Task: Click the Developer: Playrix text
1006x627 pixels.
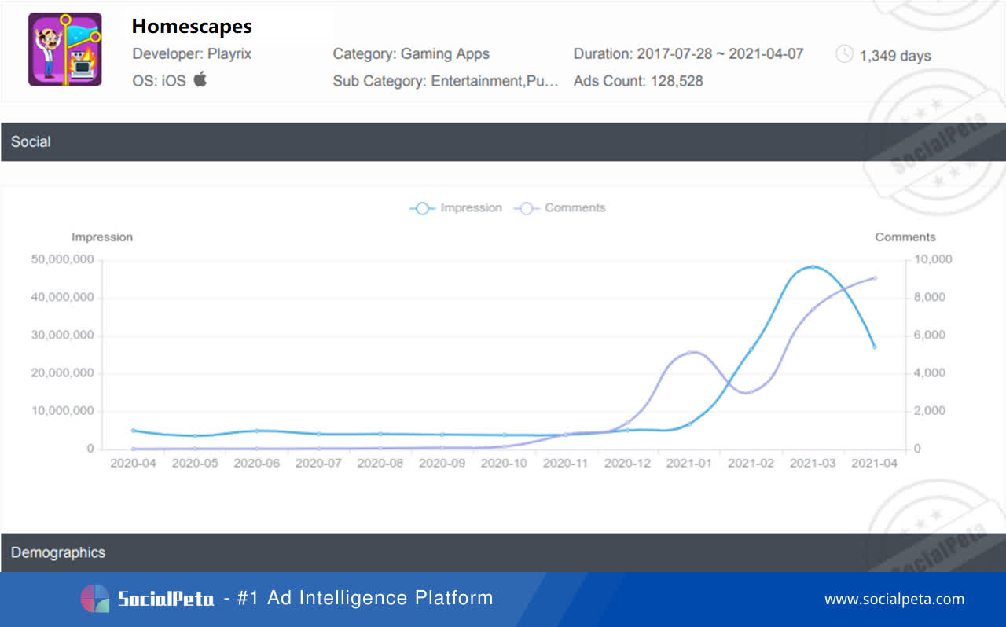Action: [191, 54]
